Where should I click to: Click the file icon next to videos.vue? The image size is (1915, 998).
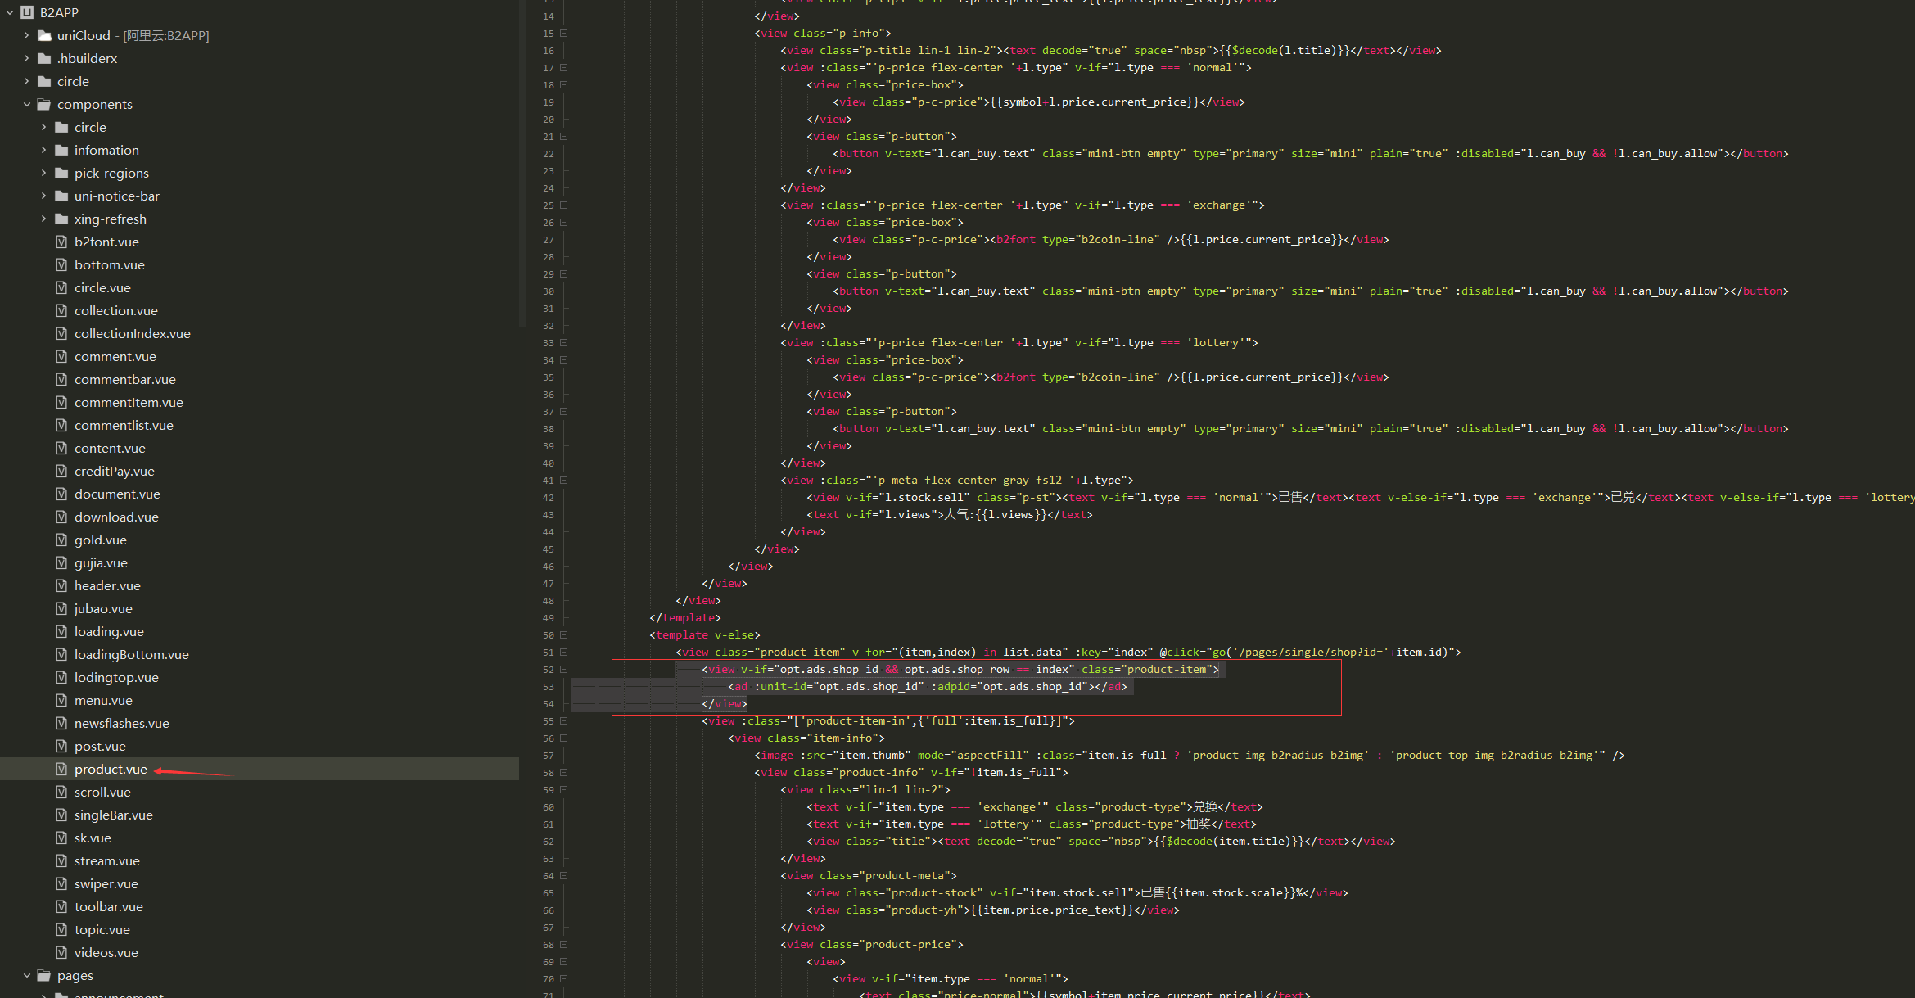[61, 952]
